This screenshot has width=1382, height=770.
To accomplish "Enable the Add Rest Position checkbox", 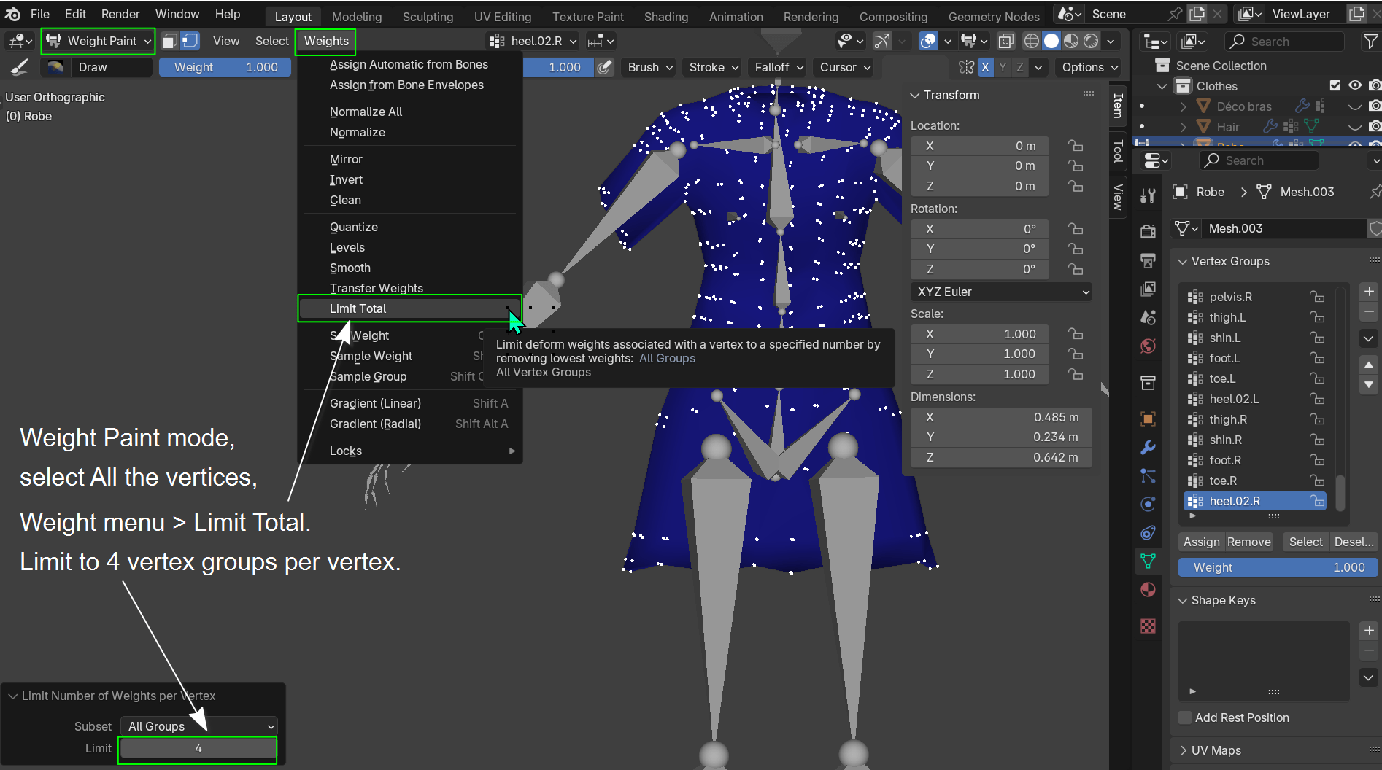I will click(x=1185, y=717).
